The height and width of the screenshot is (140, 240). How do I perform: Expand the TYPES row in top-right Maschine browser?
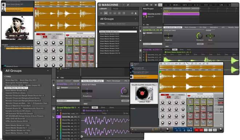118,24
